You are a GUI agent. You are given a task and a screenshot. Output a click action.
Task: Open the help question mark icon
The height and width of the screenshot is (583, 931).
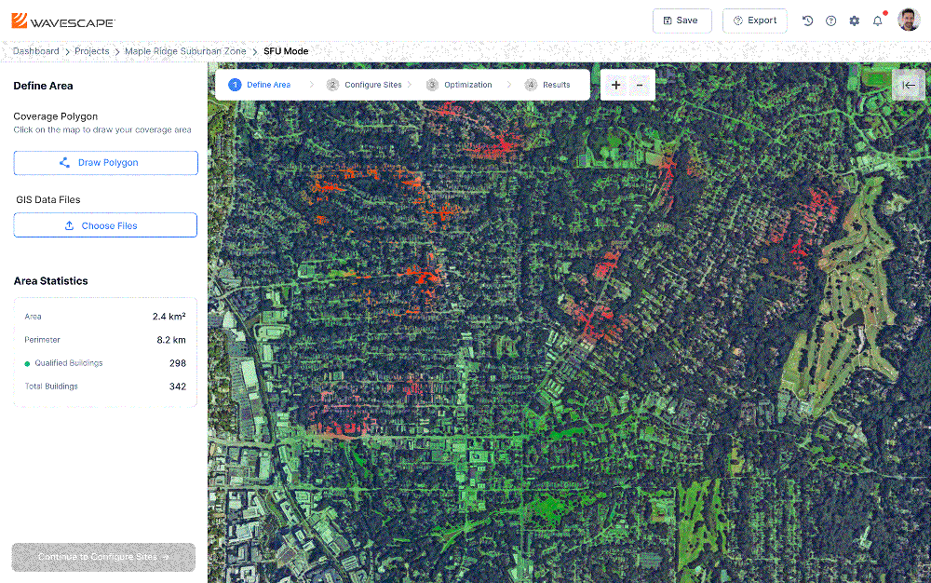[x=830, y=20]
